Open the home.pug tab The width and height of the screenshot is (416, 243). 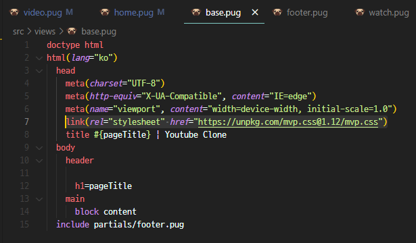tap(133, 12)
